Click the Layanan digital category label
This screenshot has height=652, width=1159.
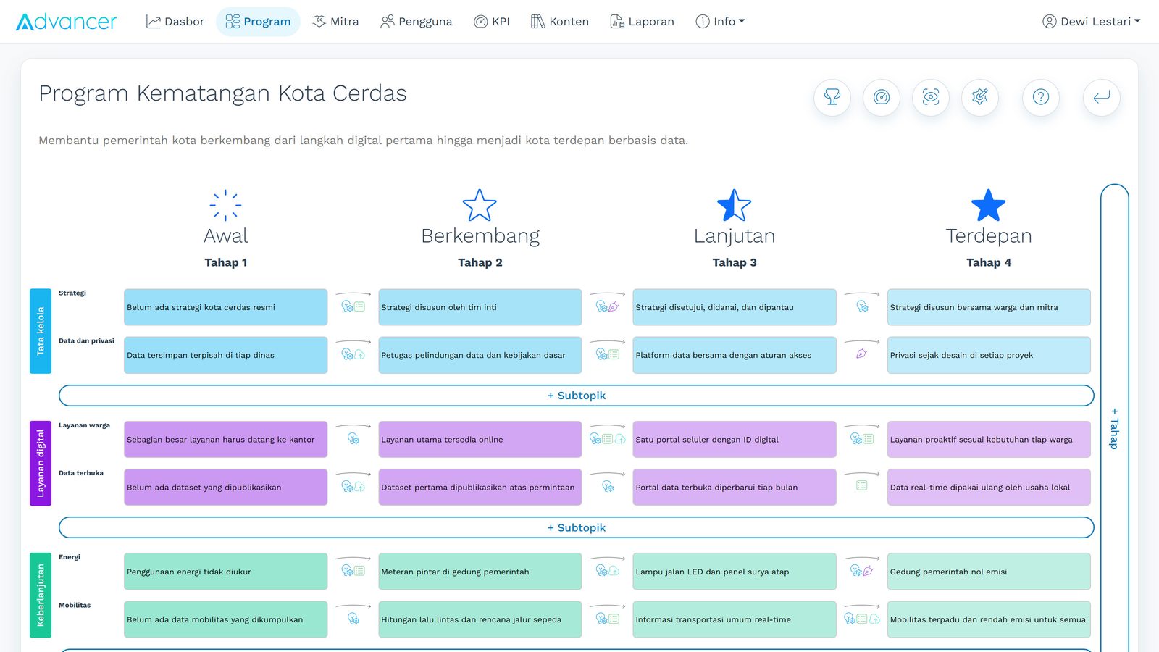pos(41,463)
